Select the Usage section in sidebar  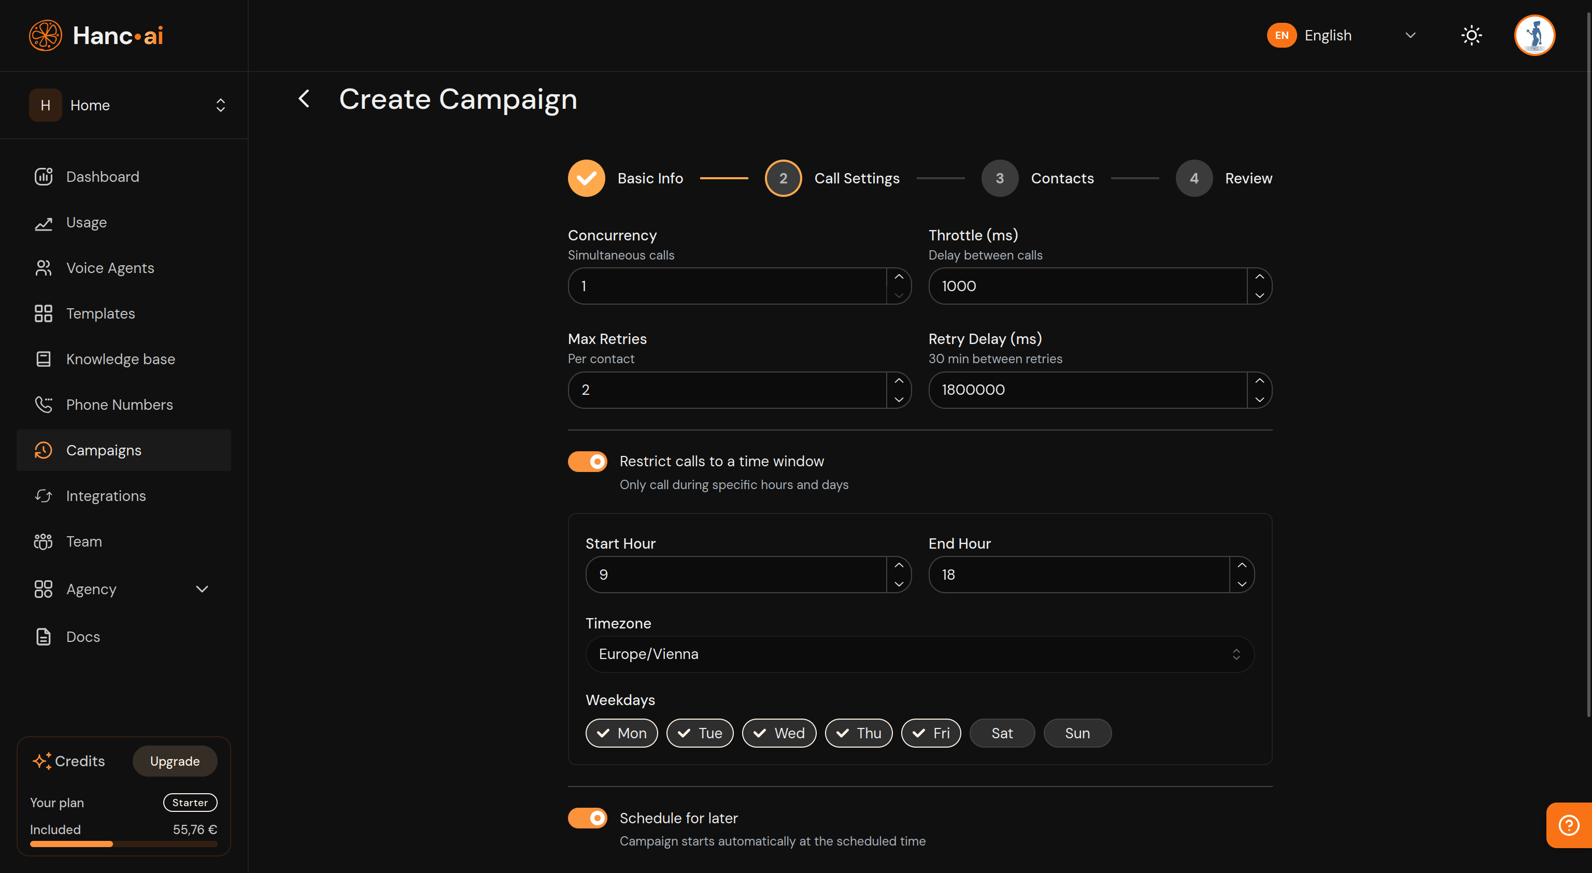point(87,222)
